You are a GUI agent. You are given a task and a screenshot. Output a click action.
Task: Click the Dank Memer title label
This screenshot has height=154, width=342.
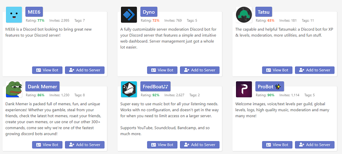(x=42, y=86)
